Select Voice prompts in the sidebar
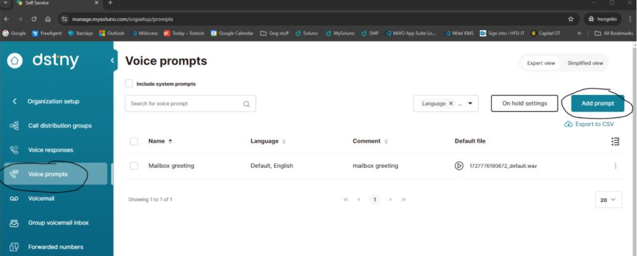This screenshot has width=637, height=256. pos(55,174)
